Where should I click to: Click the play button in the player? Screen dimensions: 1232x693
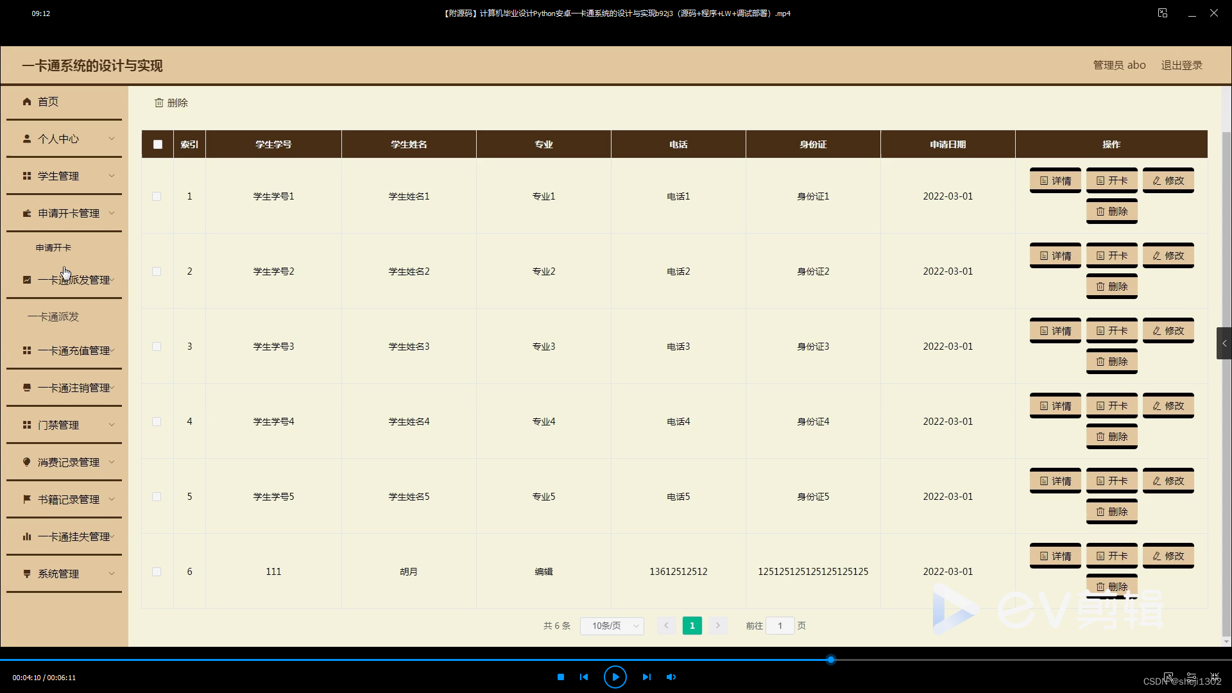pos(615,677)
